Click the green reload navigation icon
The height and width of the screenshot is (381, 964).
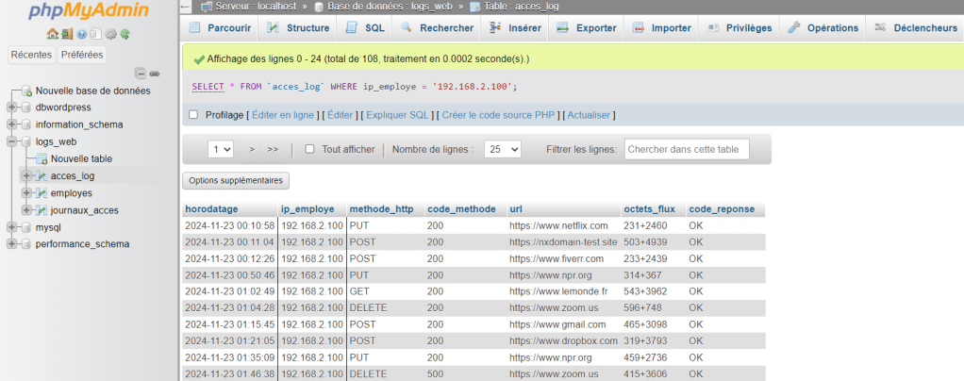(125, 34)
